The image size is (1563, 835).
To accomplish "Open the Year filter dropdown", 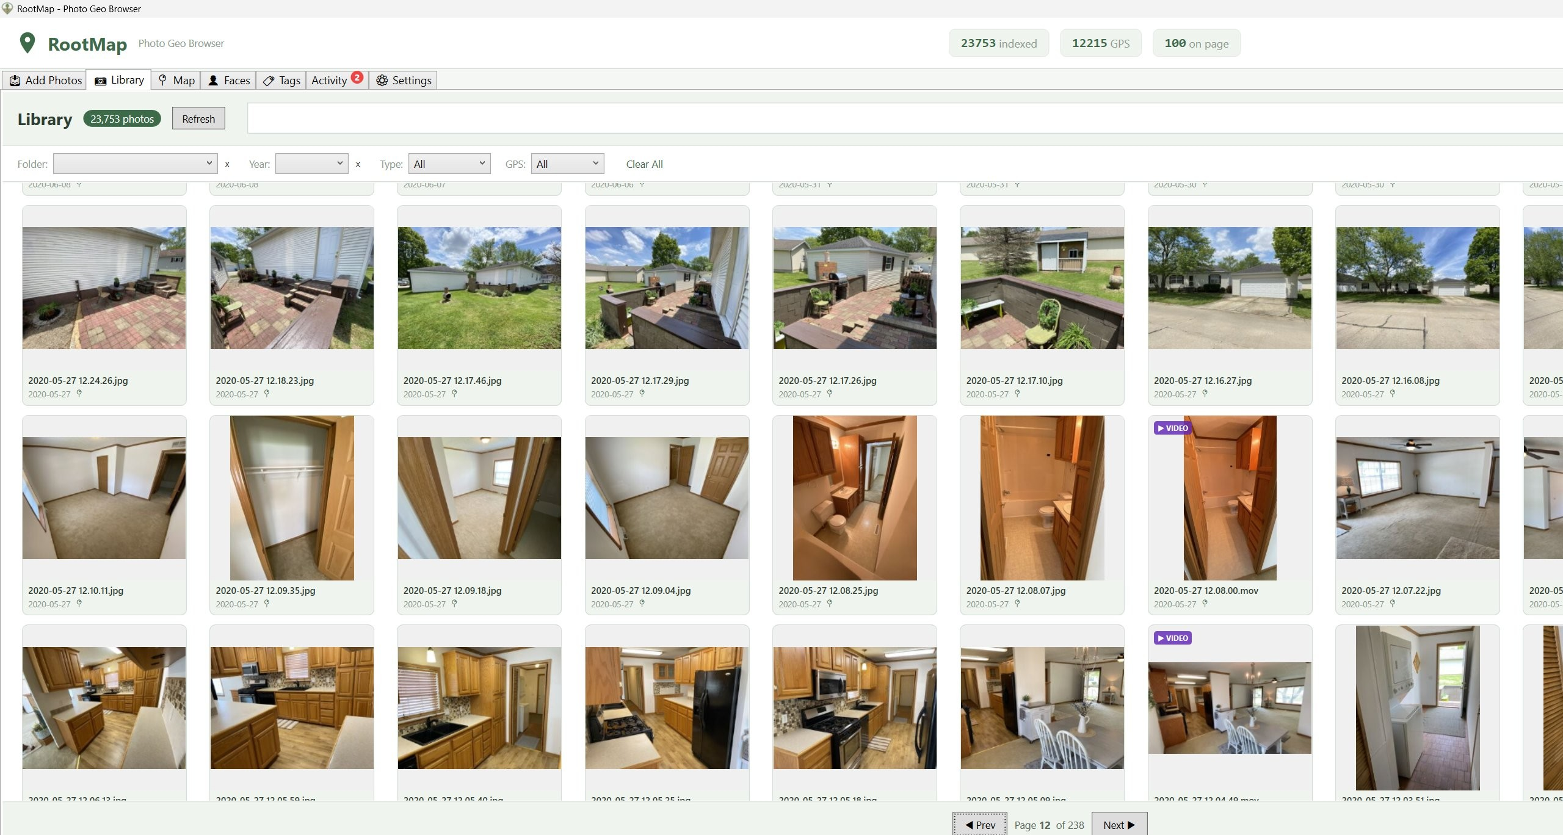I will [312, 164].
